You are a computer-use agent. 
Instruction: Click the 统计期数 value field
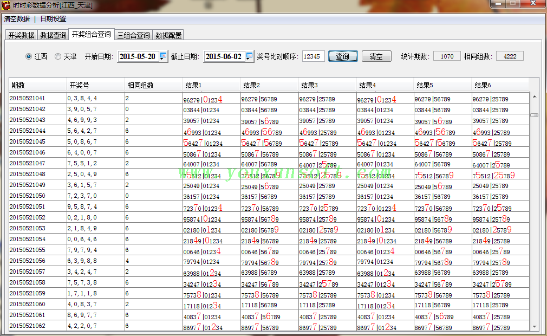pyautogui.click(x=447, y=56)
